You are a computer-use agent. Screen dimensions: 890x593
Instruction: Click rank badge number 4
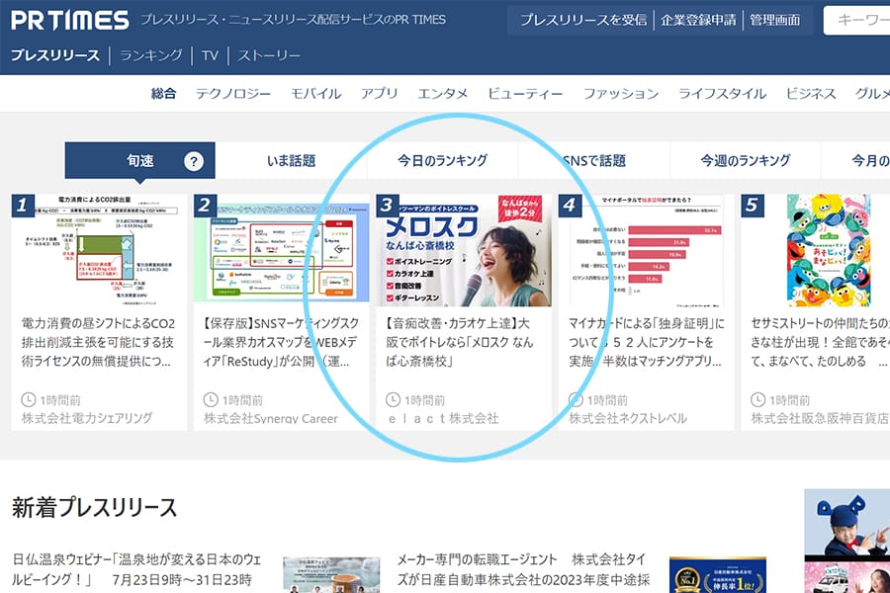click(x=570, y=205)
